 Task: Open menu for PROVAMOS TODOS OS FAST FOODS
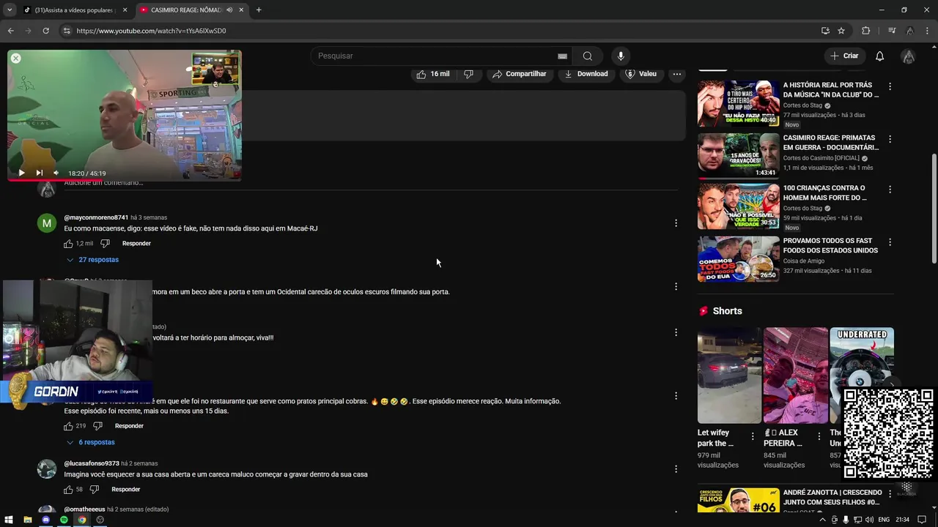pyautogui.click(x=890, y=242)
